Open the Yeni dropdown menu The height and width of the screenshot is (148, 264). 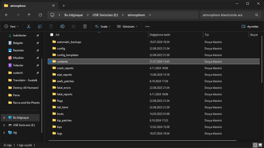click(x=12, y=26)
